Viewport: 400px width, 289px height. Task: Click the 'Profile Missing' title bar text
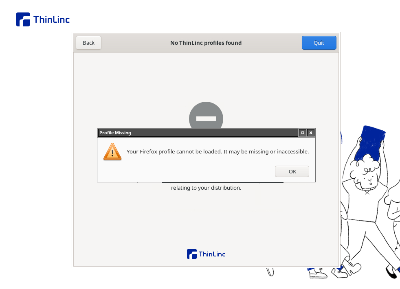(x=115, y=133)
